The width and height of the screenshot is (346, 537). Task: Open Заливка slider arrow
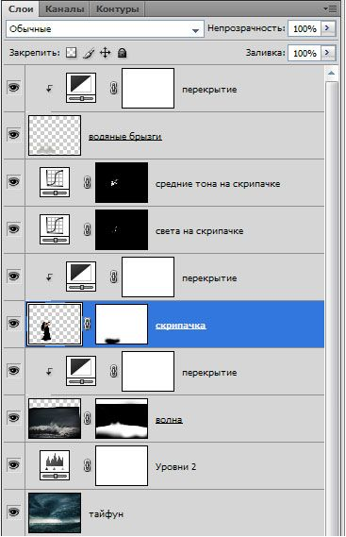pyautogui.click(x=328, y=53)
